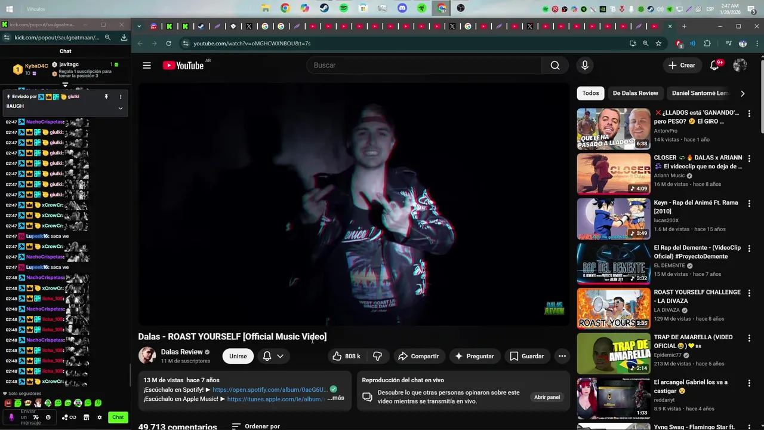Select the De Dalas Review filter chip
The image size is (764, 430).
pyautogui.click(x=635, y=93)
